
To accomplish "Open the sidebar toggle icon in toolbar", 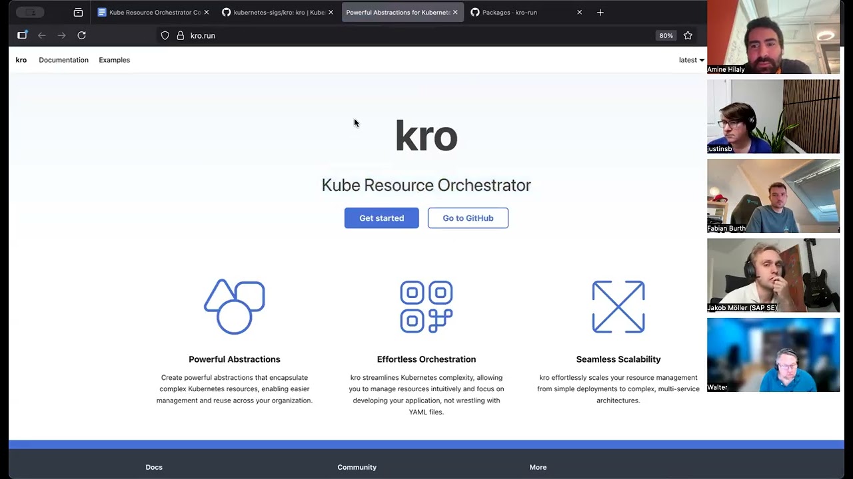I will coord(22,35).
